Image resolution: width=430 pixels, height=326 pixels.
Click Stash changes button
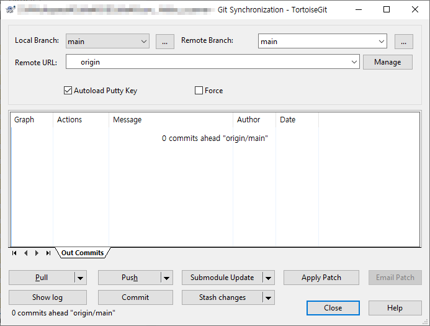tap(222, 297)
